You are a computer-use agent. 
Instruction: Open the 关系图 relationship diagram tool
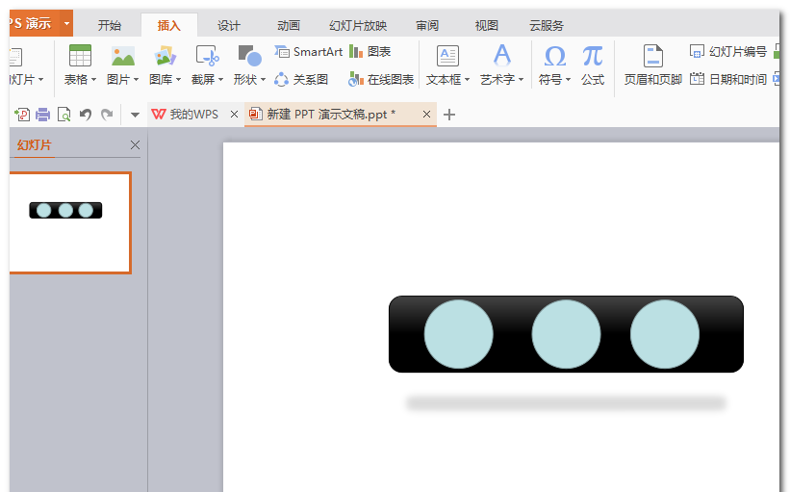point(301,79)
